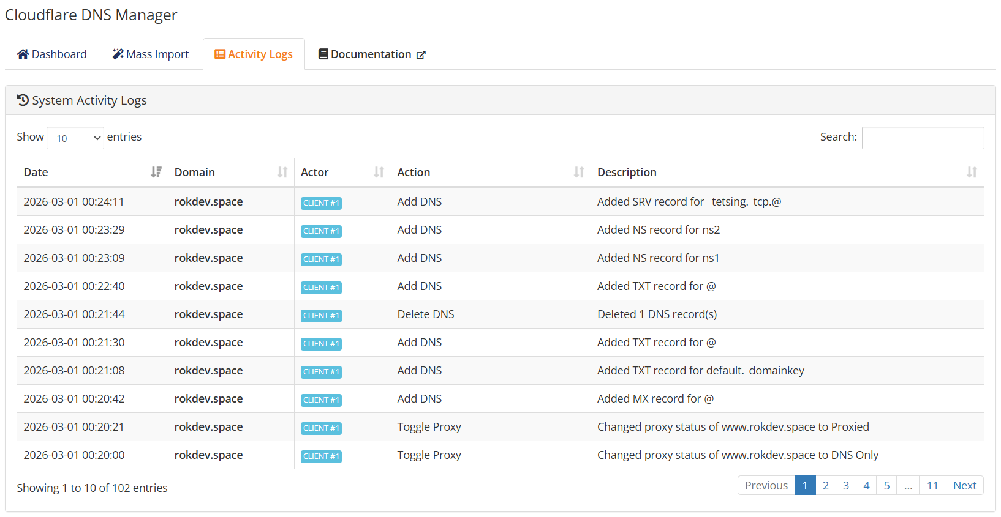Select date 2026-03-01 00:24:11
1001x517 pixels.
(x=74, y=201)
